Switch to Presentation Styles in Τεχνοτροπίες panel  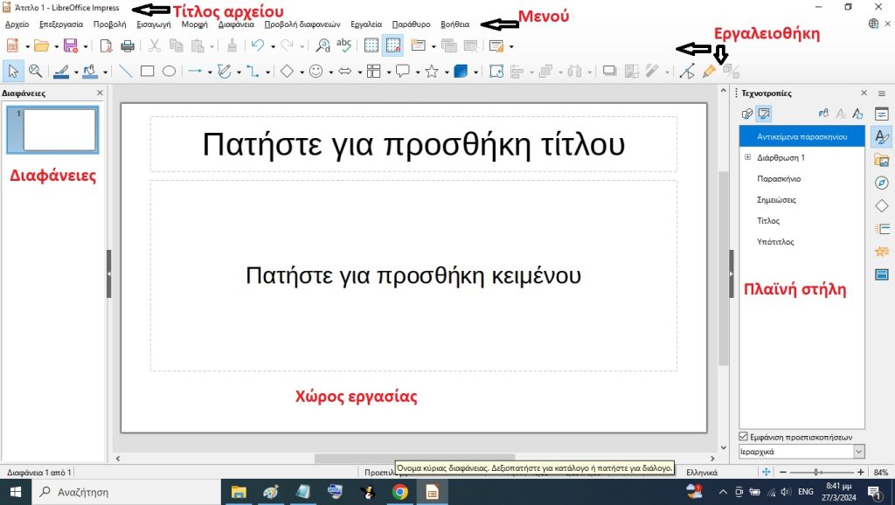point(764,114)
